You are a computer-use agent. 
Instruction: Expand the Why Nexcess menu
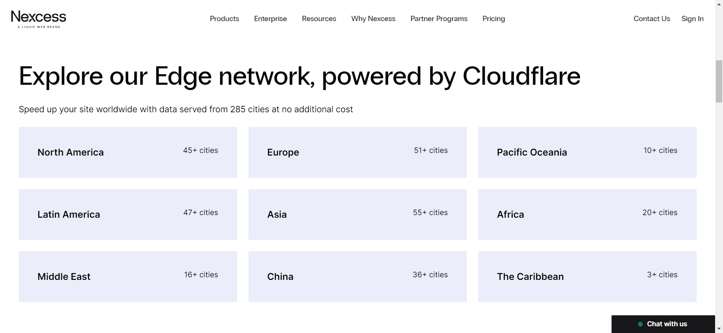(x=373, y=19)
